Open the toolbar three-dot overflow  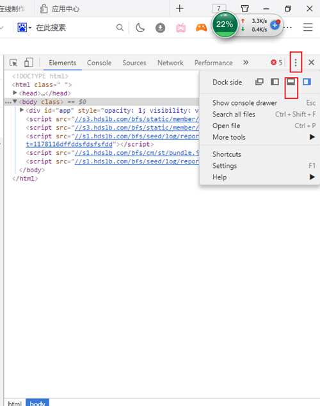pyautogui.click(x=288, y=27)
